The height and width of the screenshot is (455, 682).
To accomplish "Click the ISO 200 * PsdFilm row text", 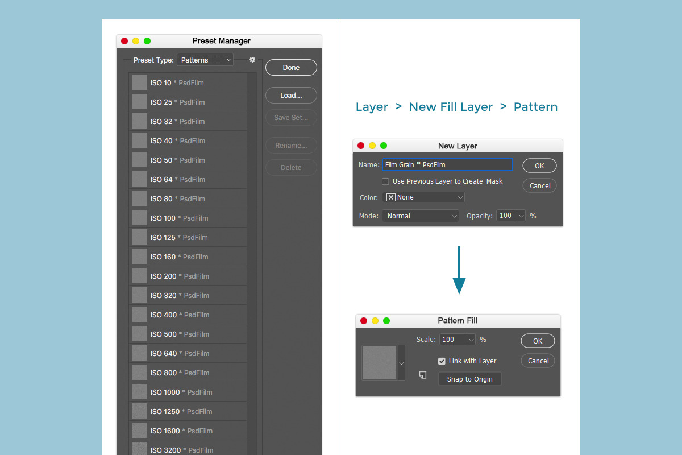I will [x=180, y=276].
